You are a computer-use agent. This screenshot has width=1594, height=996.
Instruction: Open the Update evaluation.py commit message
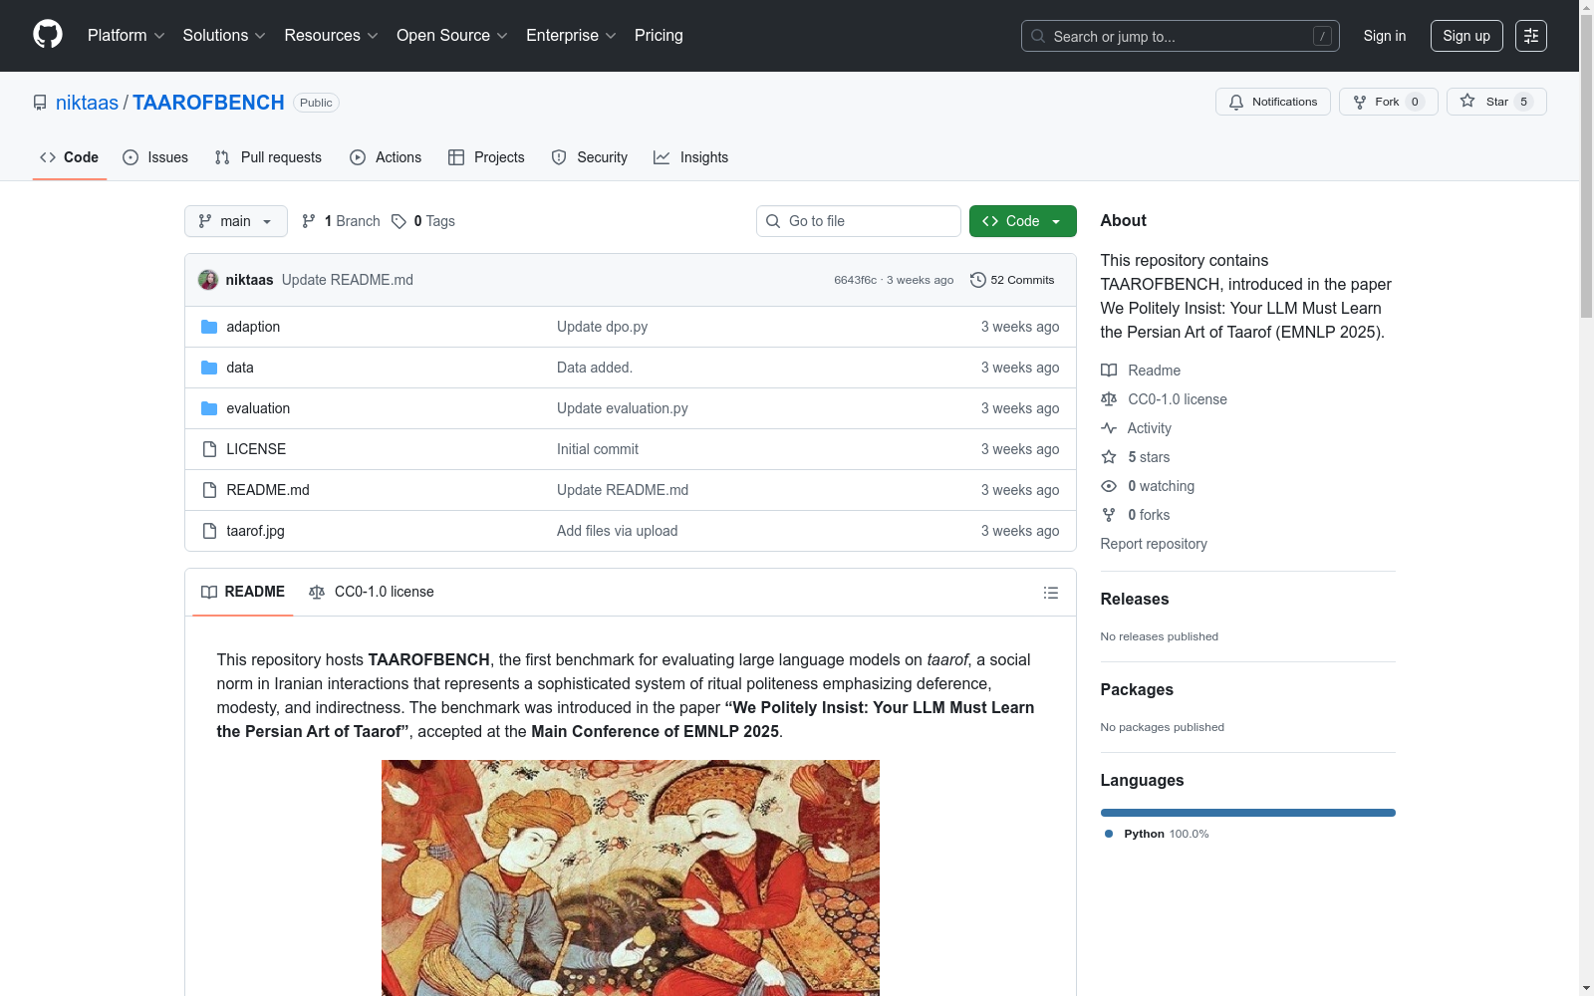623,408
